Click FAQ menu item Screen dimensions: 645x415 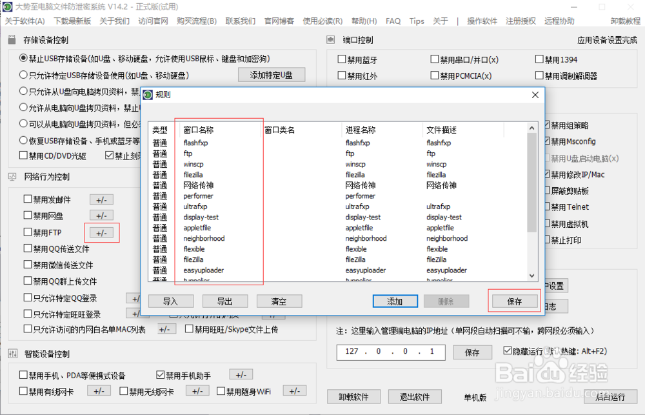(393, 21)
